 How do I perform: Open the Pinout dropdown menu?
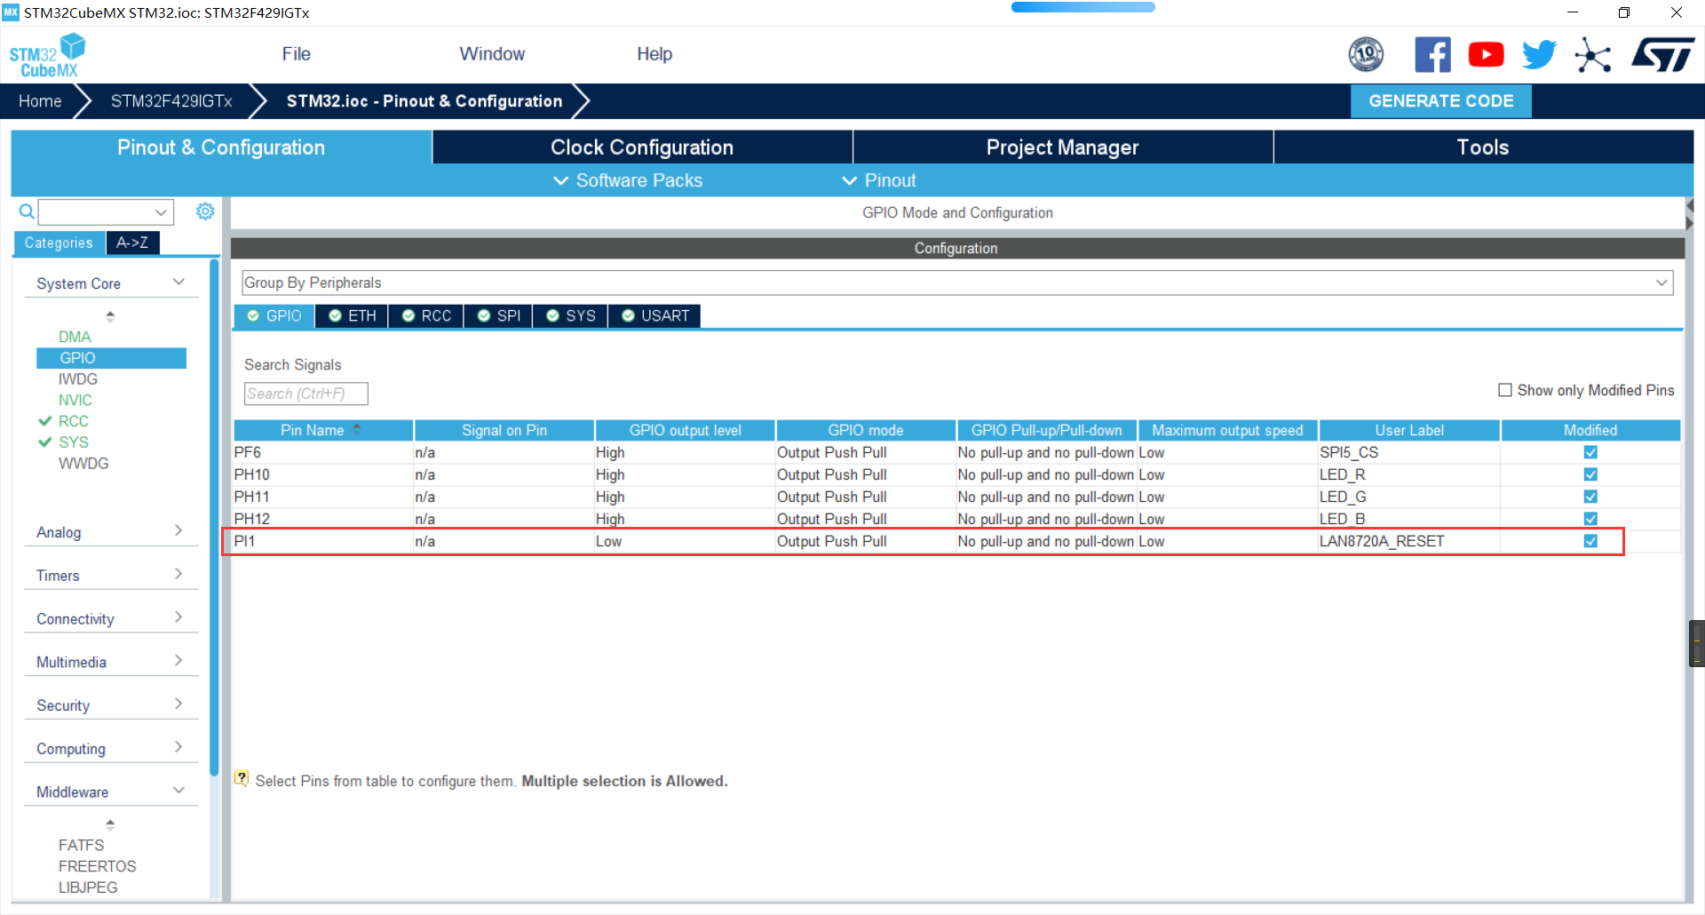(878, 180)
